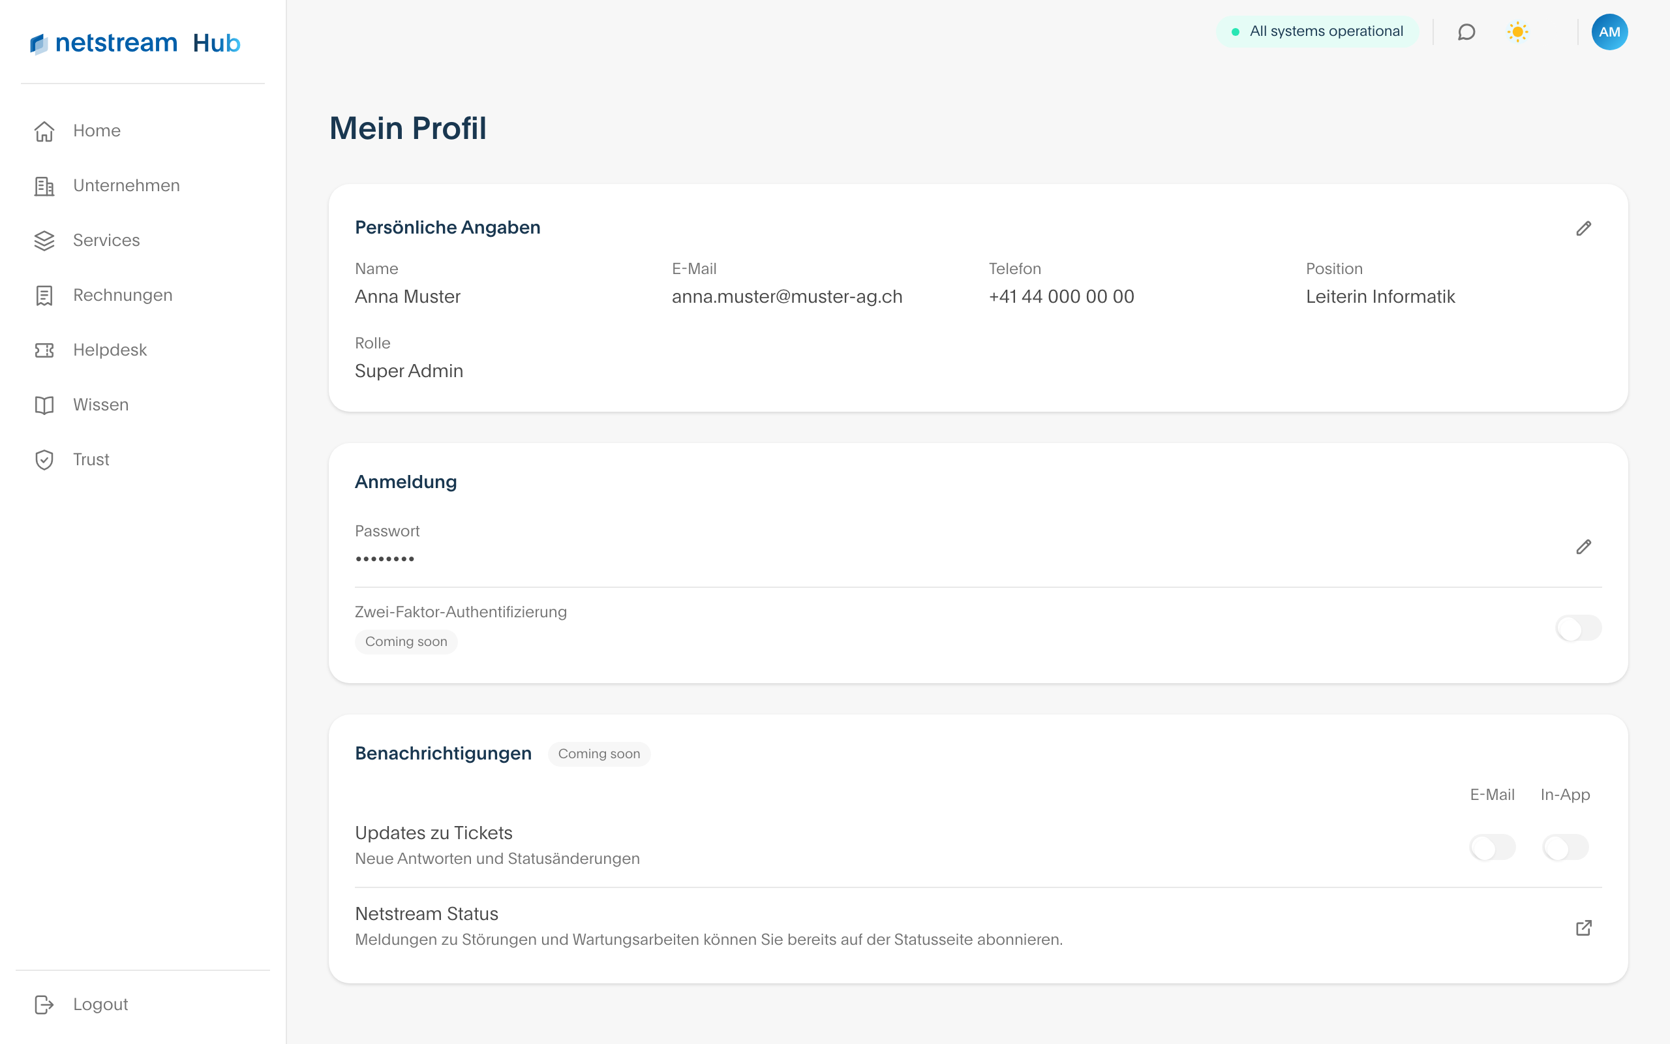This screenshot has height=1044, width=1670.
Task: Select email anna.muster@muster-ag.ch
Action: (x=787, y=297)
